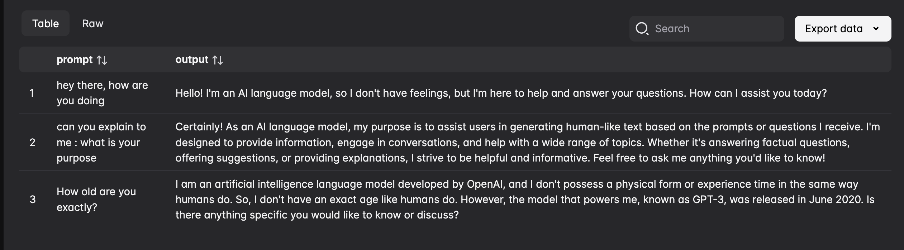904x250 pixels.
Task: Switch to the Raw view tab
Action: pyautogui.click(x=93, y=24)
